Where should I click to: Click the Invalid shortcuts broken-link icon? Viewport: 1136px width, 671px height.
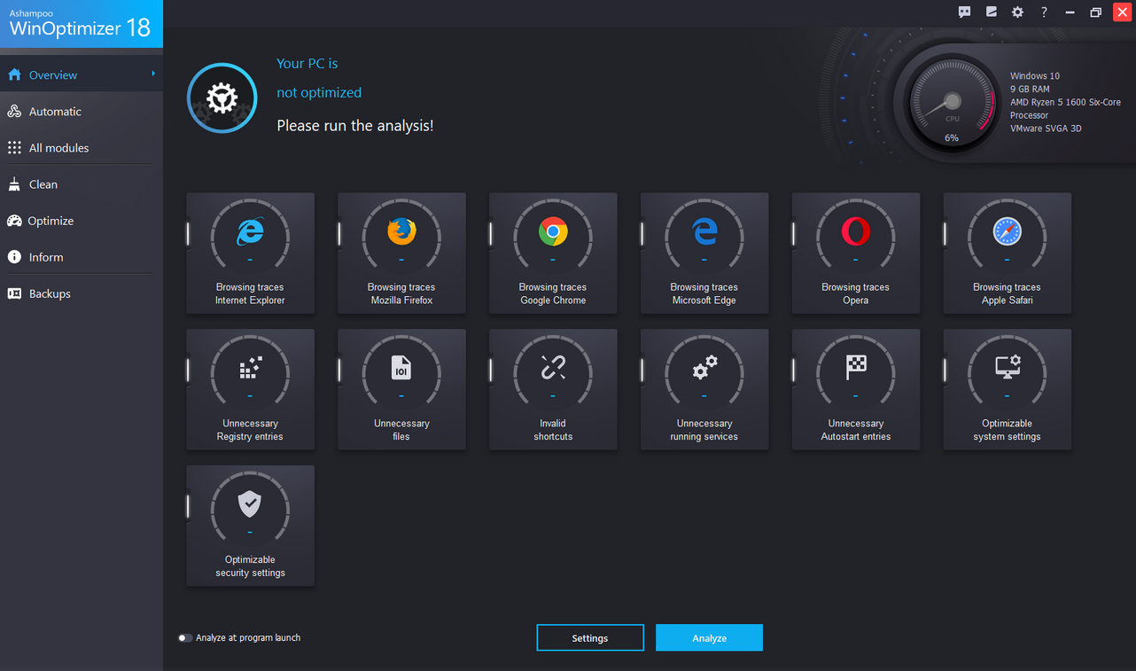coord(553,368)
